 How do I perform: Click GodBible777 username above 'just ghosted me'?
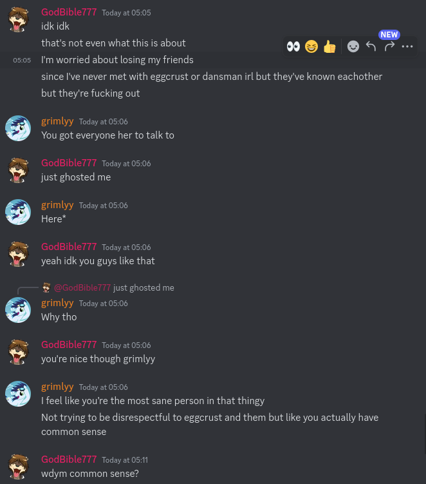point(69,162)
